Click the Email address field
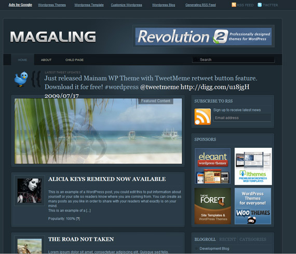The width and height of the screenshot is (296, 254). (x=242, y=118)
